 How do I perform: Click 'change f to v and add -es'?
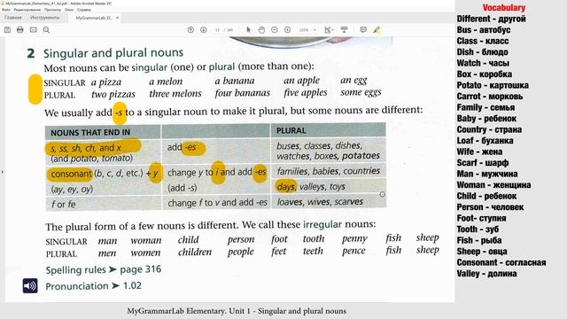(x=217, y=203)
